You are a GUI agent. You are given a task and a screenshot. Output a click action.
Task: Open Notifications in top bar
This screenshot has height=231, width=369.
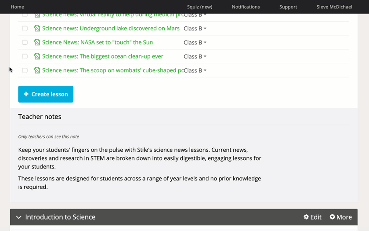(246, 7)
